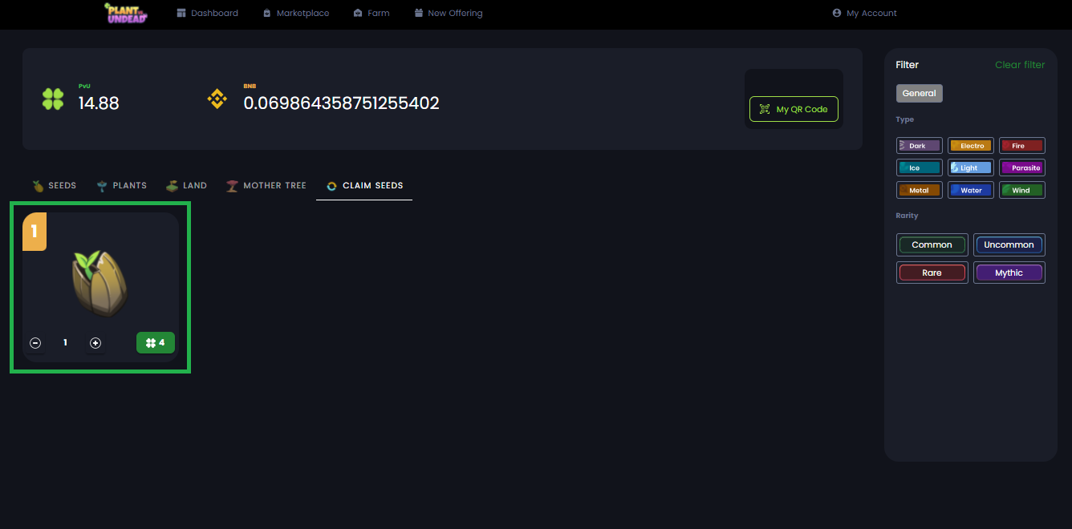Toggle the Fire type filter

pos(1021,146)
